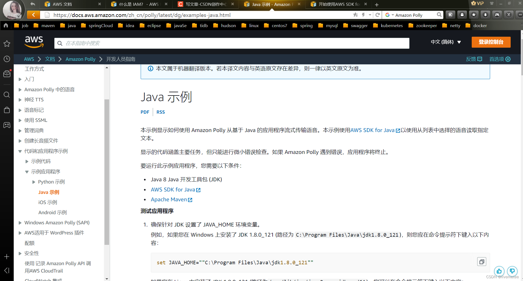Open the zookeeper bookmark folder
This screenshot has width=523, height=281.
(x=422, y=25)
